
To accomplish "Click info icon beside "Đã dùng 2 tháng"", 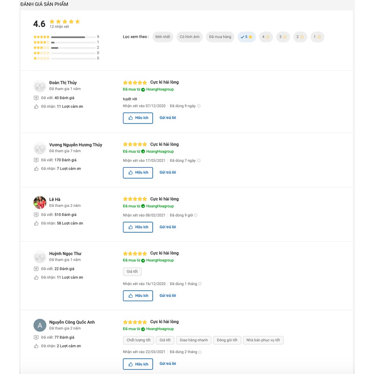I will pos(200,352).
